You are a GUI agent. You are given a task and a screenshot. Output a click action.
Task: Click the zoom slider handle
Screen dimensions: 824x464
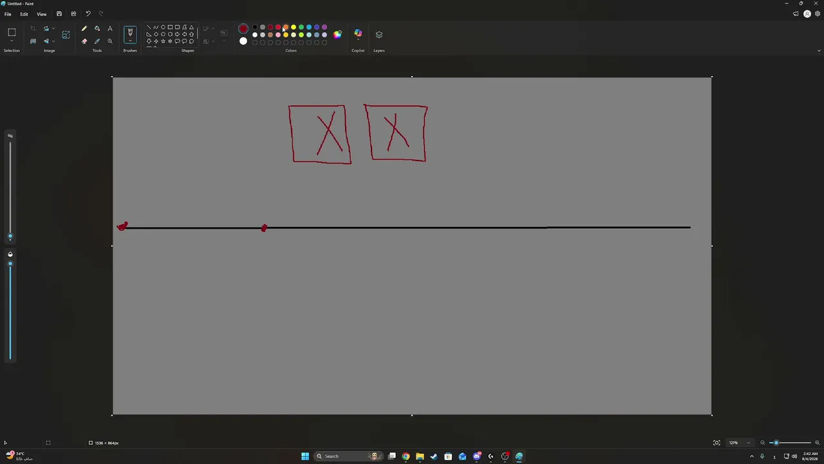pyautogui.click(x=776, y=443)
